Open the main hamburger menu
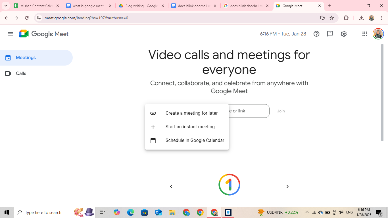This screenshot has width=388, height=218. tap(10, 34)
